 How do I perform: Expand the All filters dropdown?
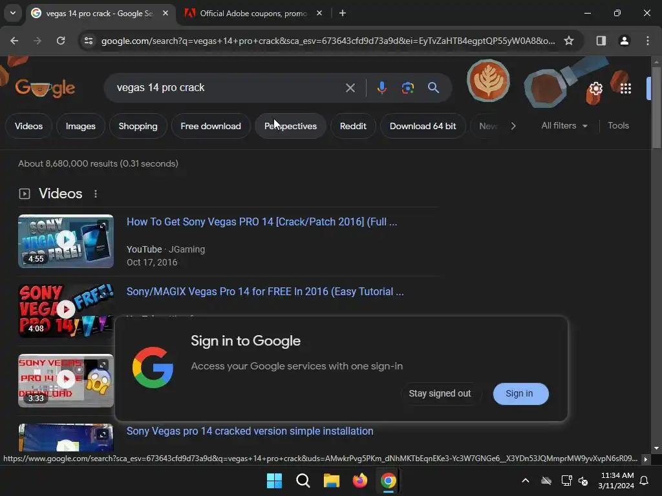pos(564,126)
